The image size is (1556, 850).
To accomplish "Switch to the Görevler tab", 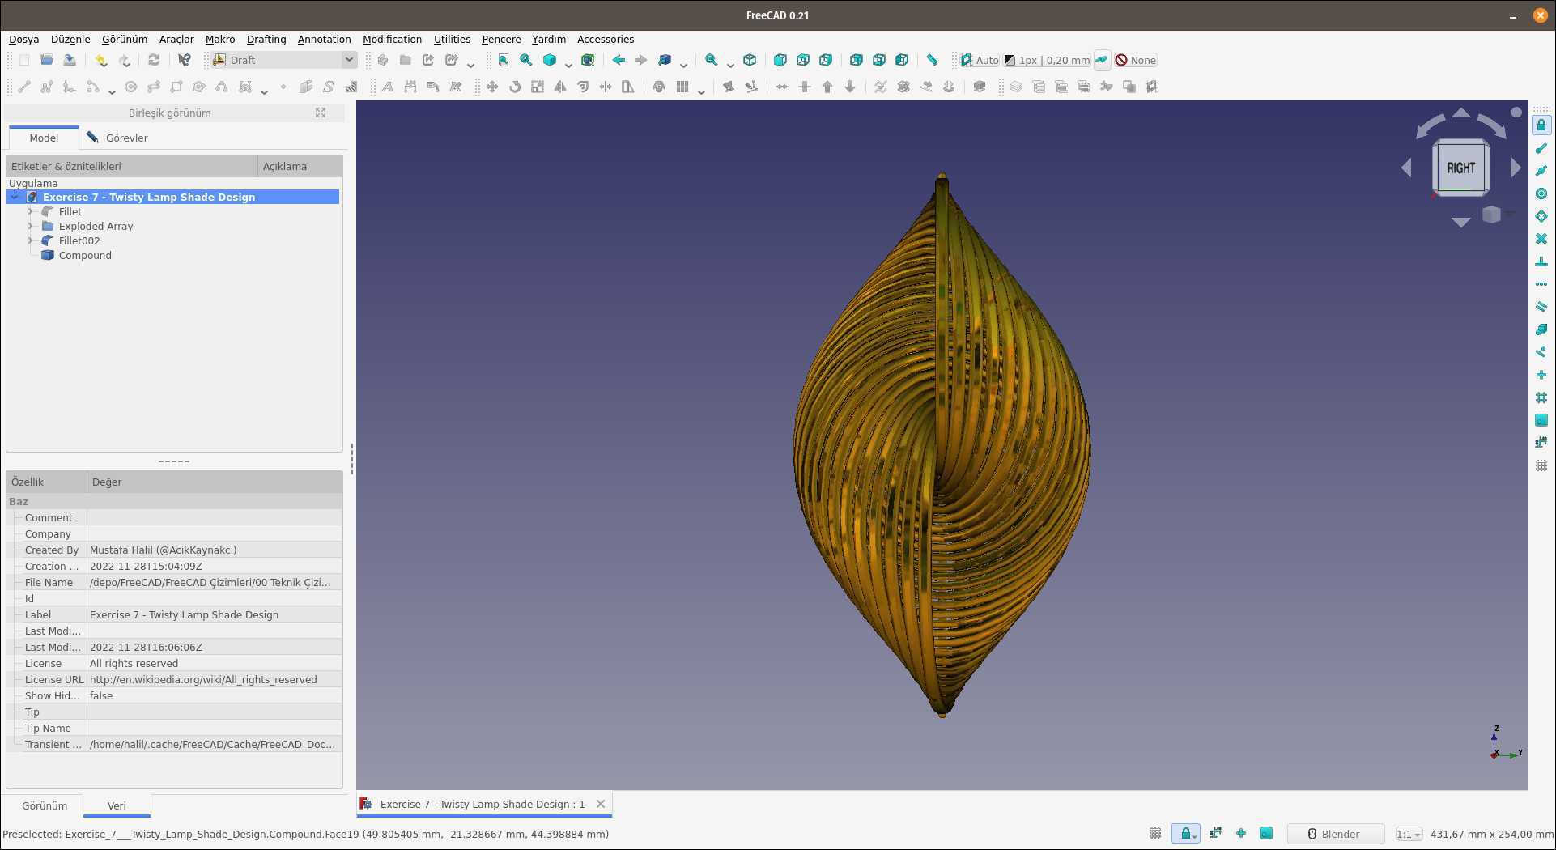I will [x=117, y=138].
